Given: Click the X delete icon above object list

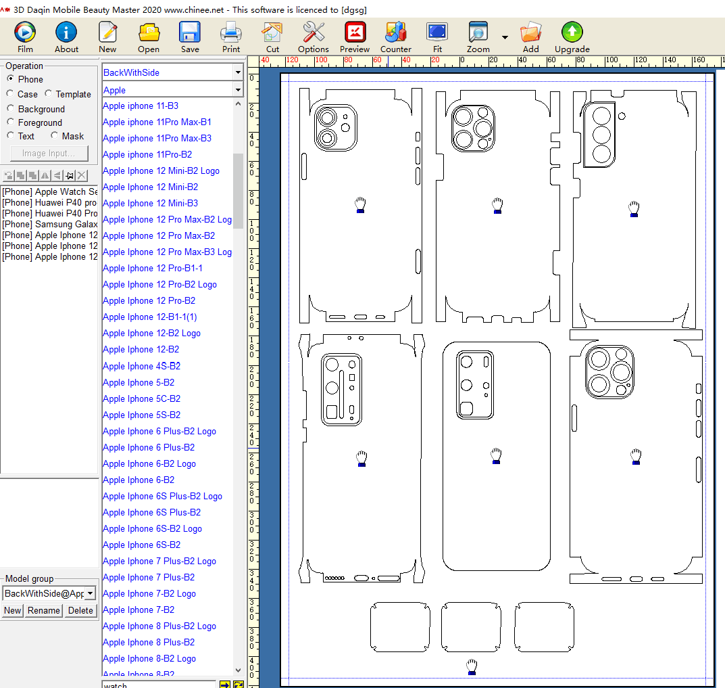Looking at the screenshot, I should (81, 175).
